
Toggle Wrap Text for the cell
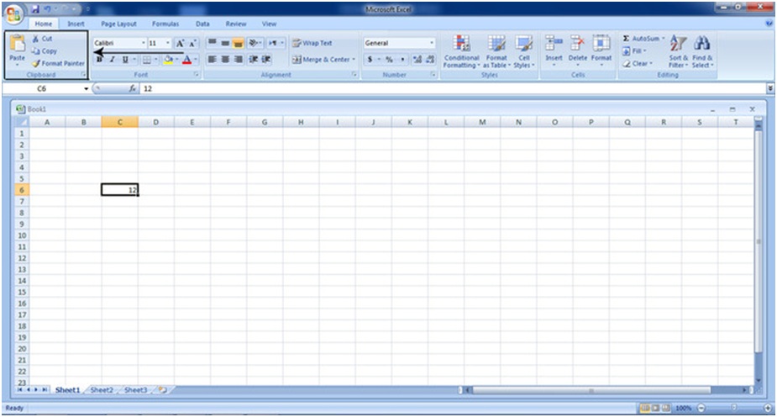coord(312,43)
